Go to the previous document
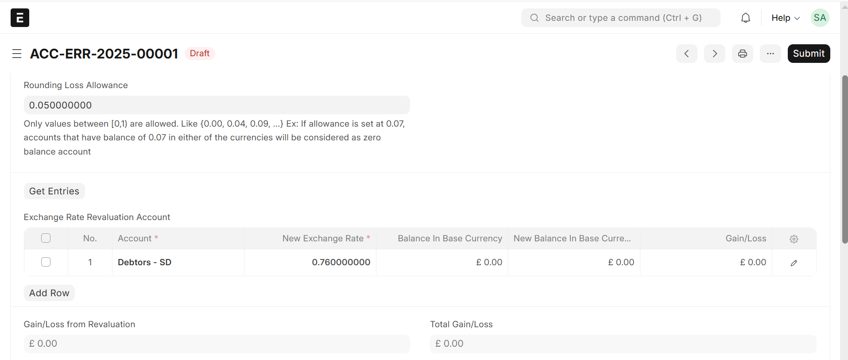 click(x=686, y=54)
